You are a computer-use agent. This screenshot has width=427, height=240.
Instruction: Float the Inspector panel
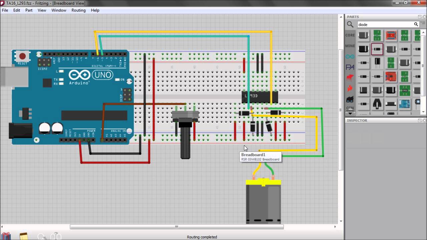420,120
